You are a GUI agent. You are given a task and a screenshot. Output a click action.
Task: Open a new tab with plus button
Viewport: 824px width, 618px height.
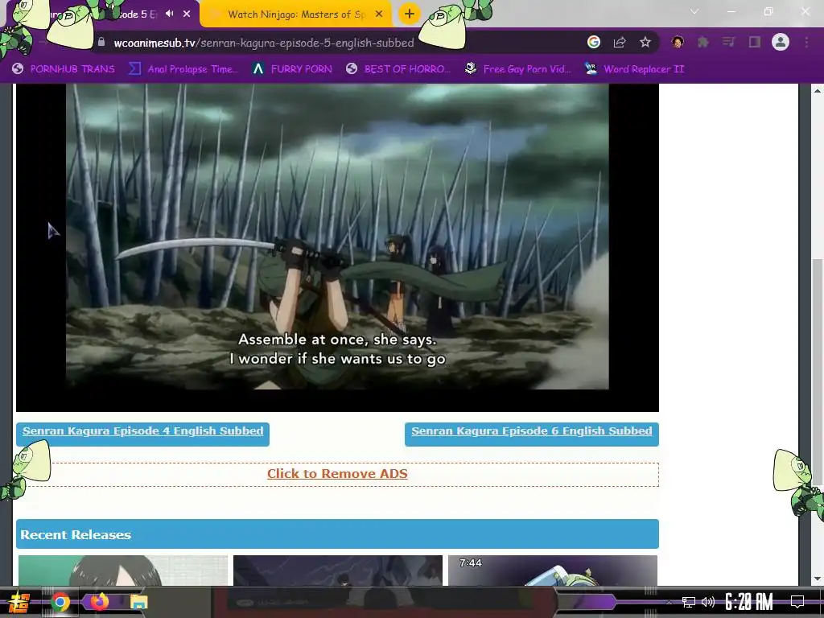tap(410, 14)
